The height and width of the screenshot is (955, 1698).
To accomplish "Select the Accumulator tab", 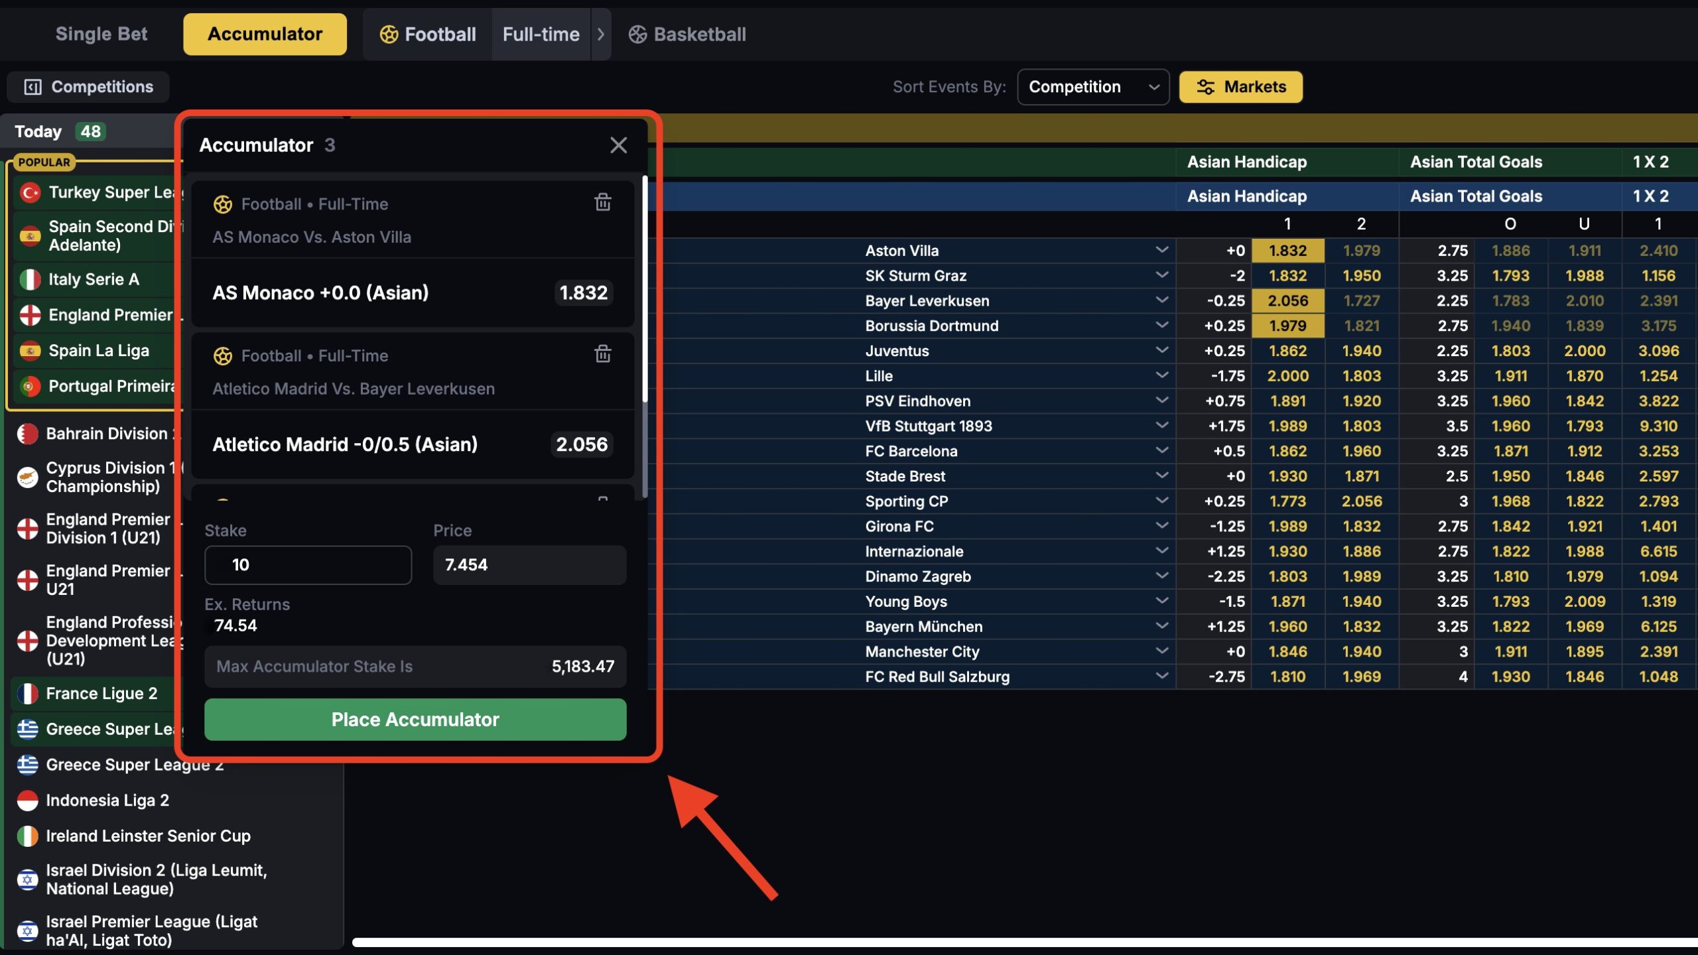I will [265, 34].
